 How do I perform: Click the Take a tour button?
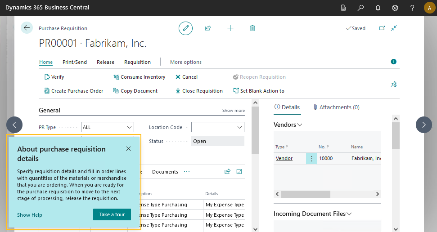(112, 214)
